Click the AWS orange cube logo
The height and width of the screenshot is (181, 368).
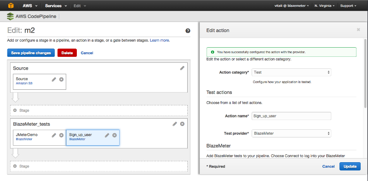pyautogui.click(x=11, y=5)
